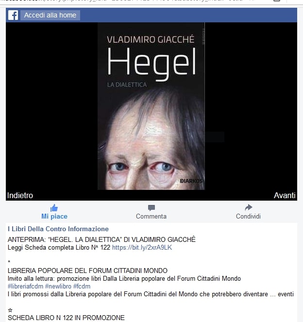Select the Condividi label
Viewport: 303px width, 322px height.
(x=249, y=216)
